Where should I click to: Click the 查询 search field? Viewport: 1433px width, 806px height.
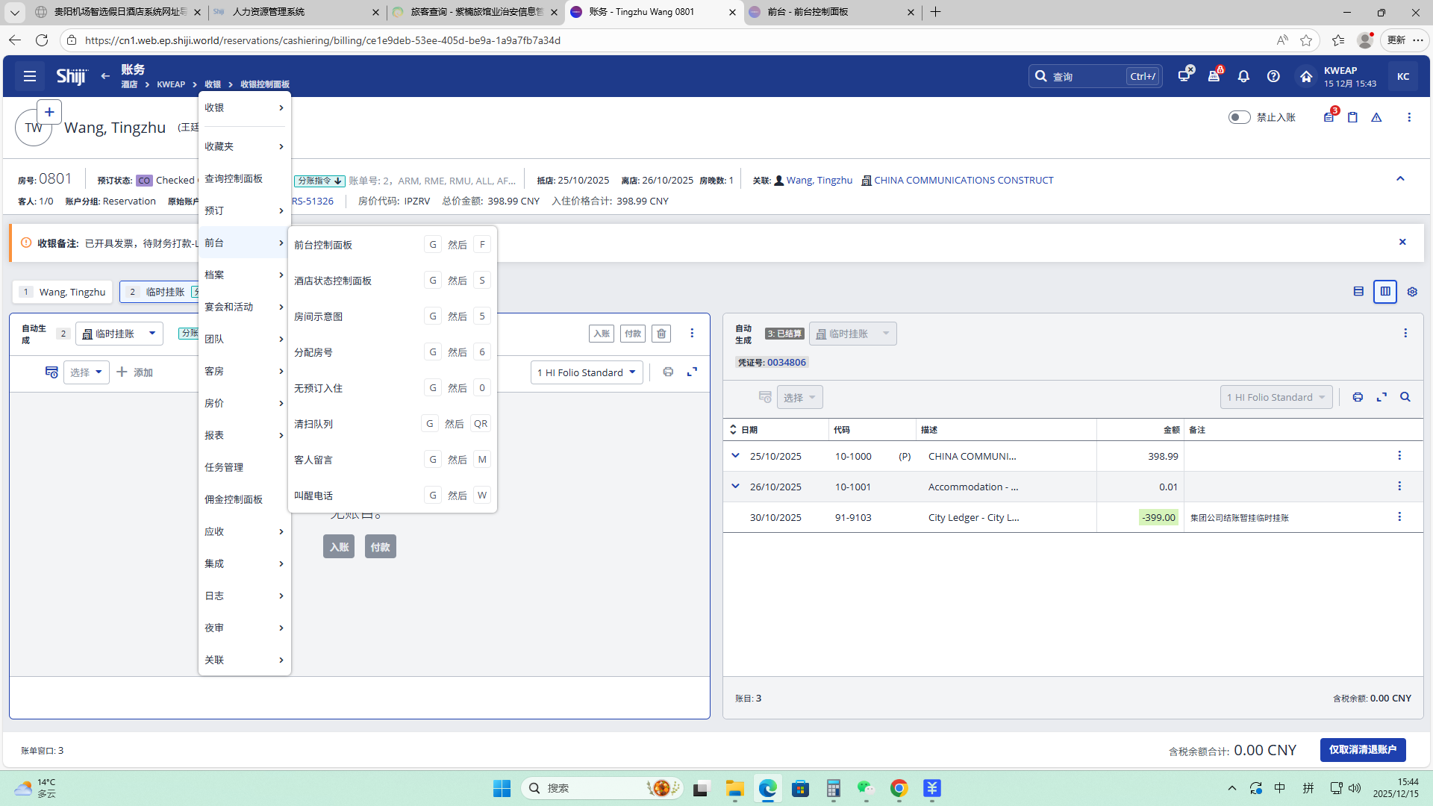pos(1084,76)
